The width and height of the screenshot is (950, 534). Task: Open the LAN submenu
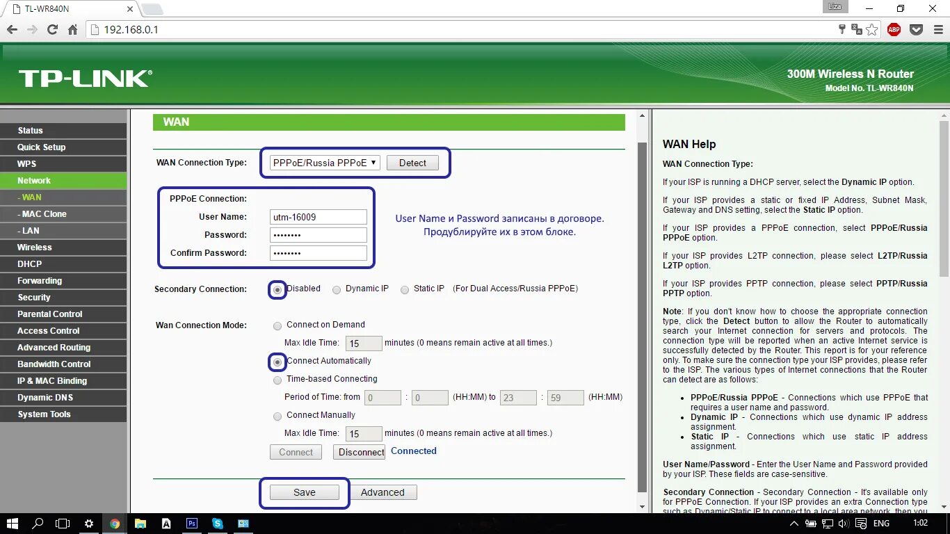[63, 231]
